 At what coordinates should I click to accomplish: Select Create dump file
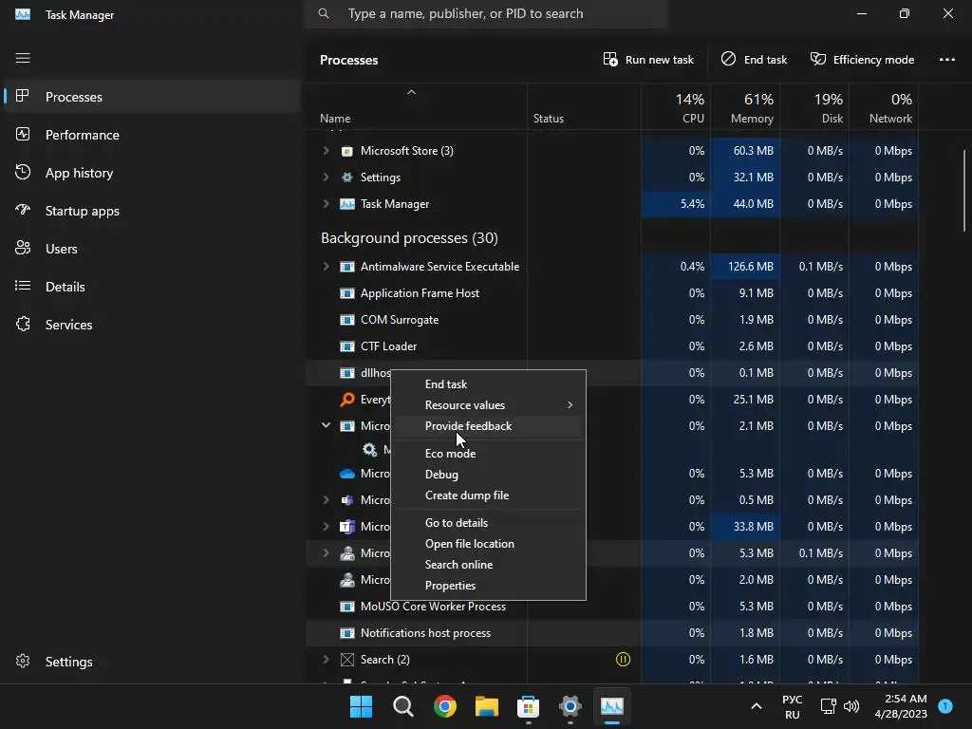(x=488, y=495)
